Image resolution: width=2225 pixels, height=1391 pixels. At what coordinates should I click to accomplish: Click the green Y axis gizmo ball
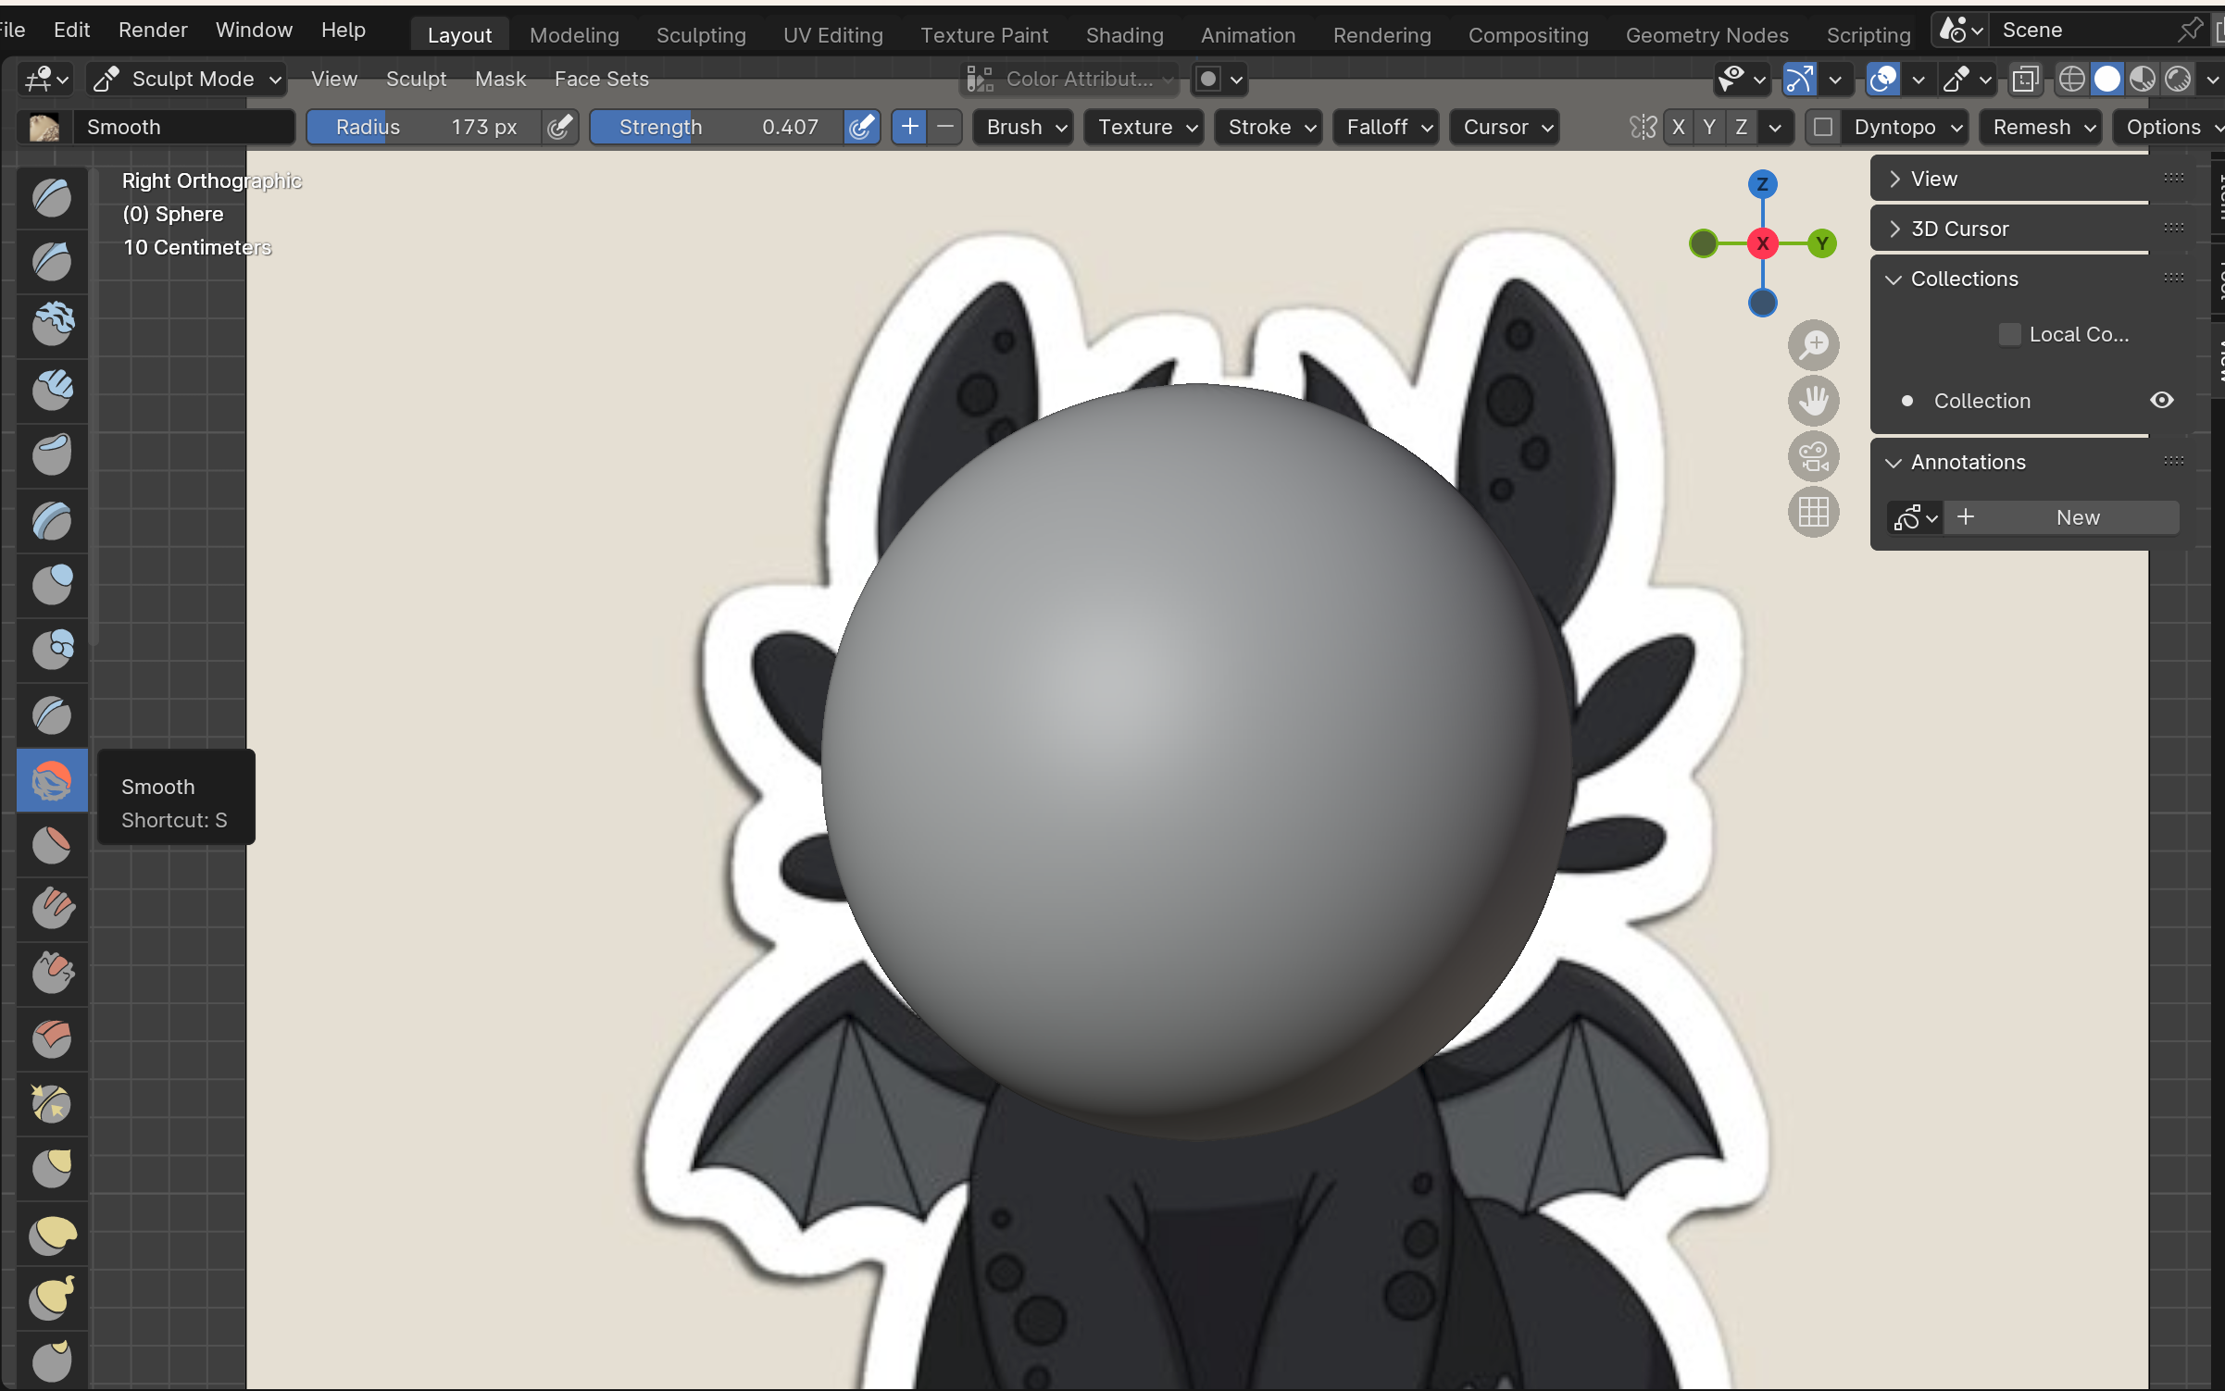pos(1821,243)
